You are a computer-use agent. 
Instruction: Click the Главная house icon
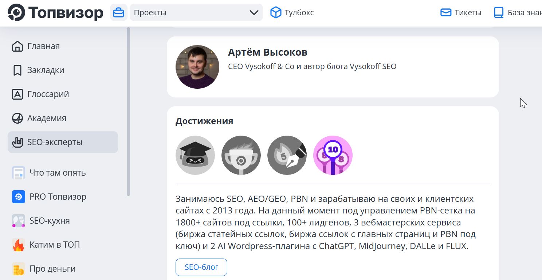pos(17,46)
